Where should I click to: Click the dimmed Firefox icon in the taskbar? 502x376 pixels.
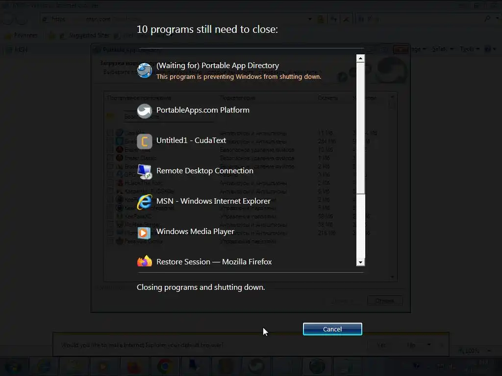[134, 366]
